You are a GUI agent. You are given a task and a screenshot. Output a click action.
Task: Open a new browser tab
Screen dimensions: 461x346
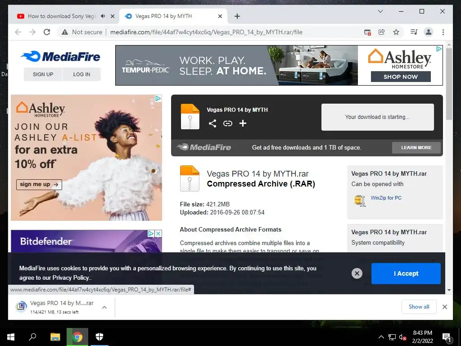coord(237,16)
